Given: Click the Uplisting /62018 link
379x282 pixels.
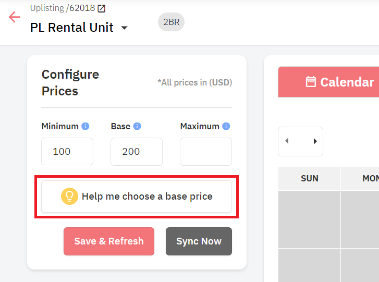Looking at the screenshot, I should (x=63, y=8).
